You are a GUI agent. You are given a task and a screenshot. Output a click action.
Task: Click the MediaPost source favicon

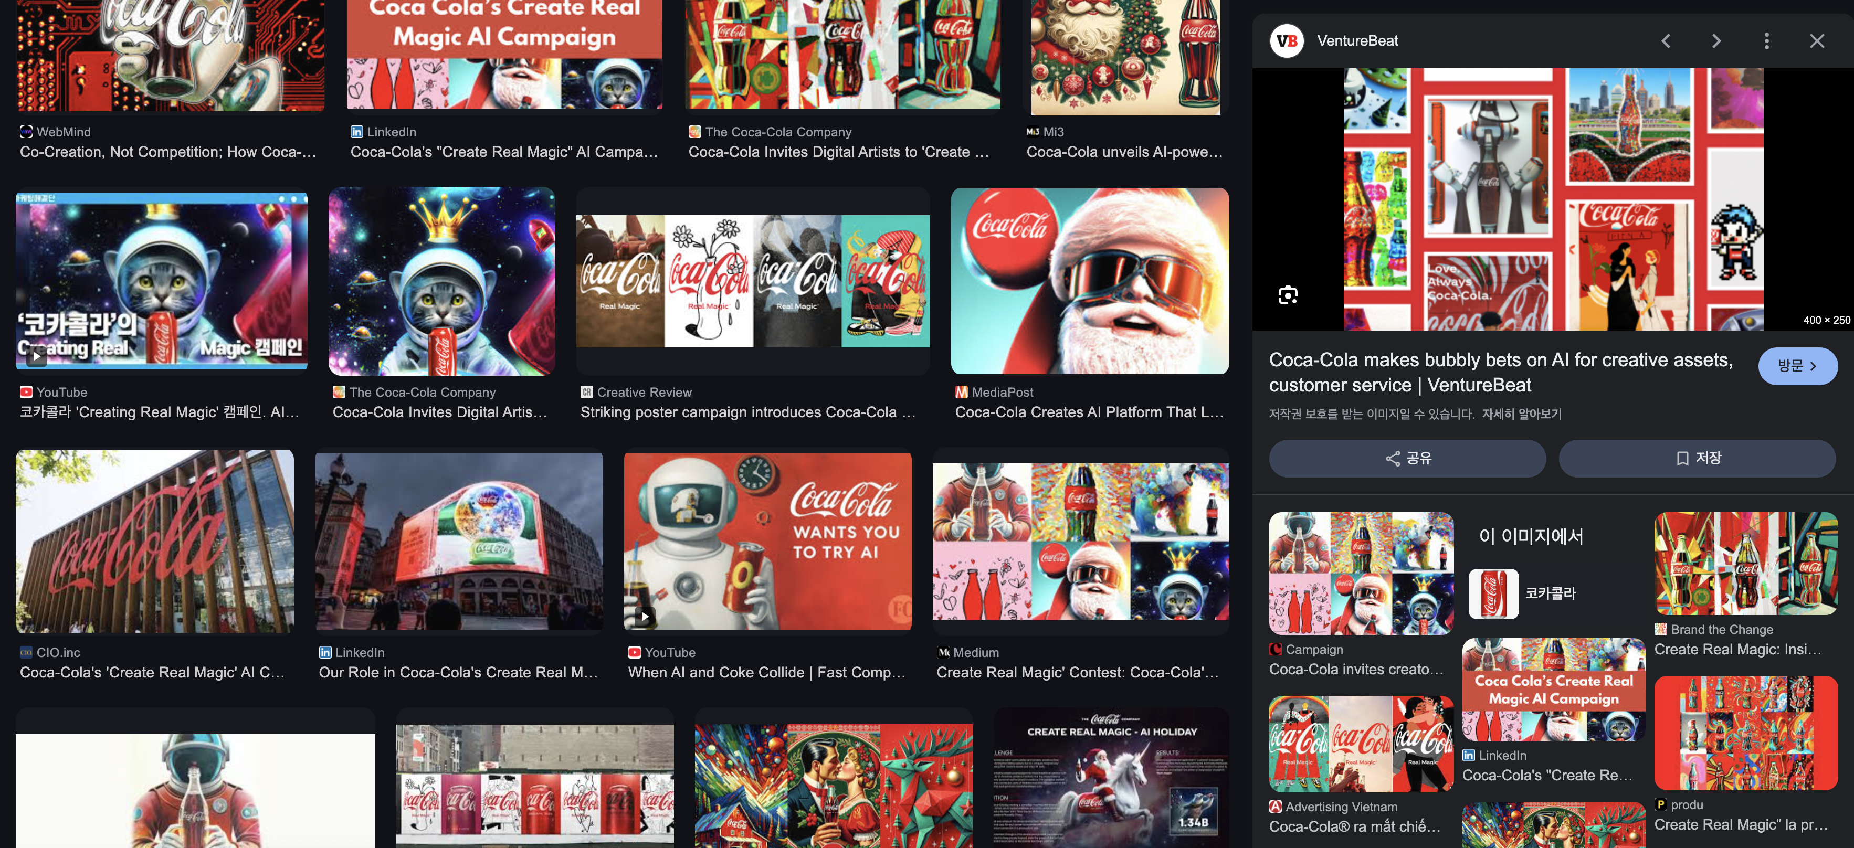962,392
